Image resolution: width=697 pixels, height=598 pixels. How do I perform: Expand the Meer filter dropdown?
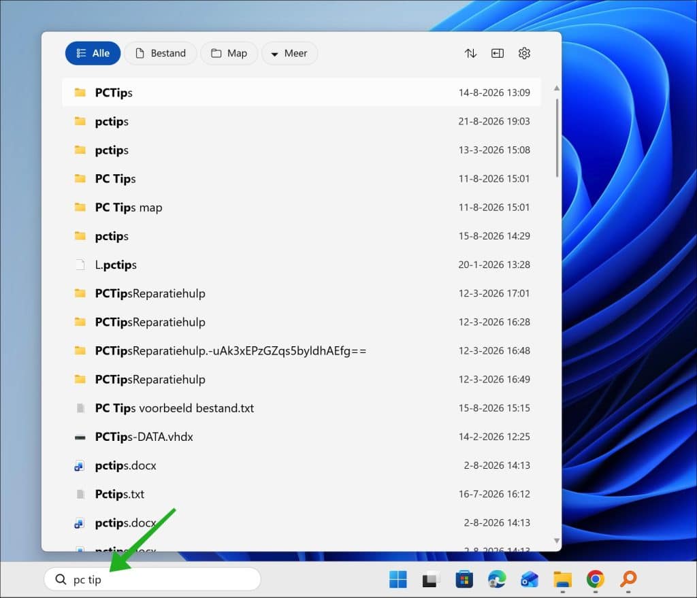pos(289,53)
